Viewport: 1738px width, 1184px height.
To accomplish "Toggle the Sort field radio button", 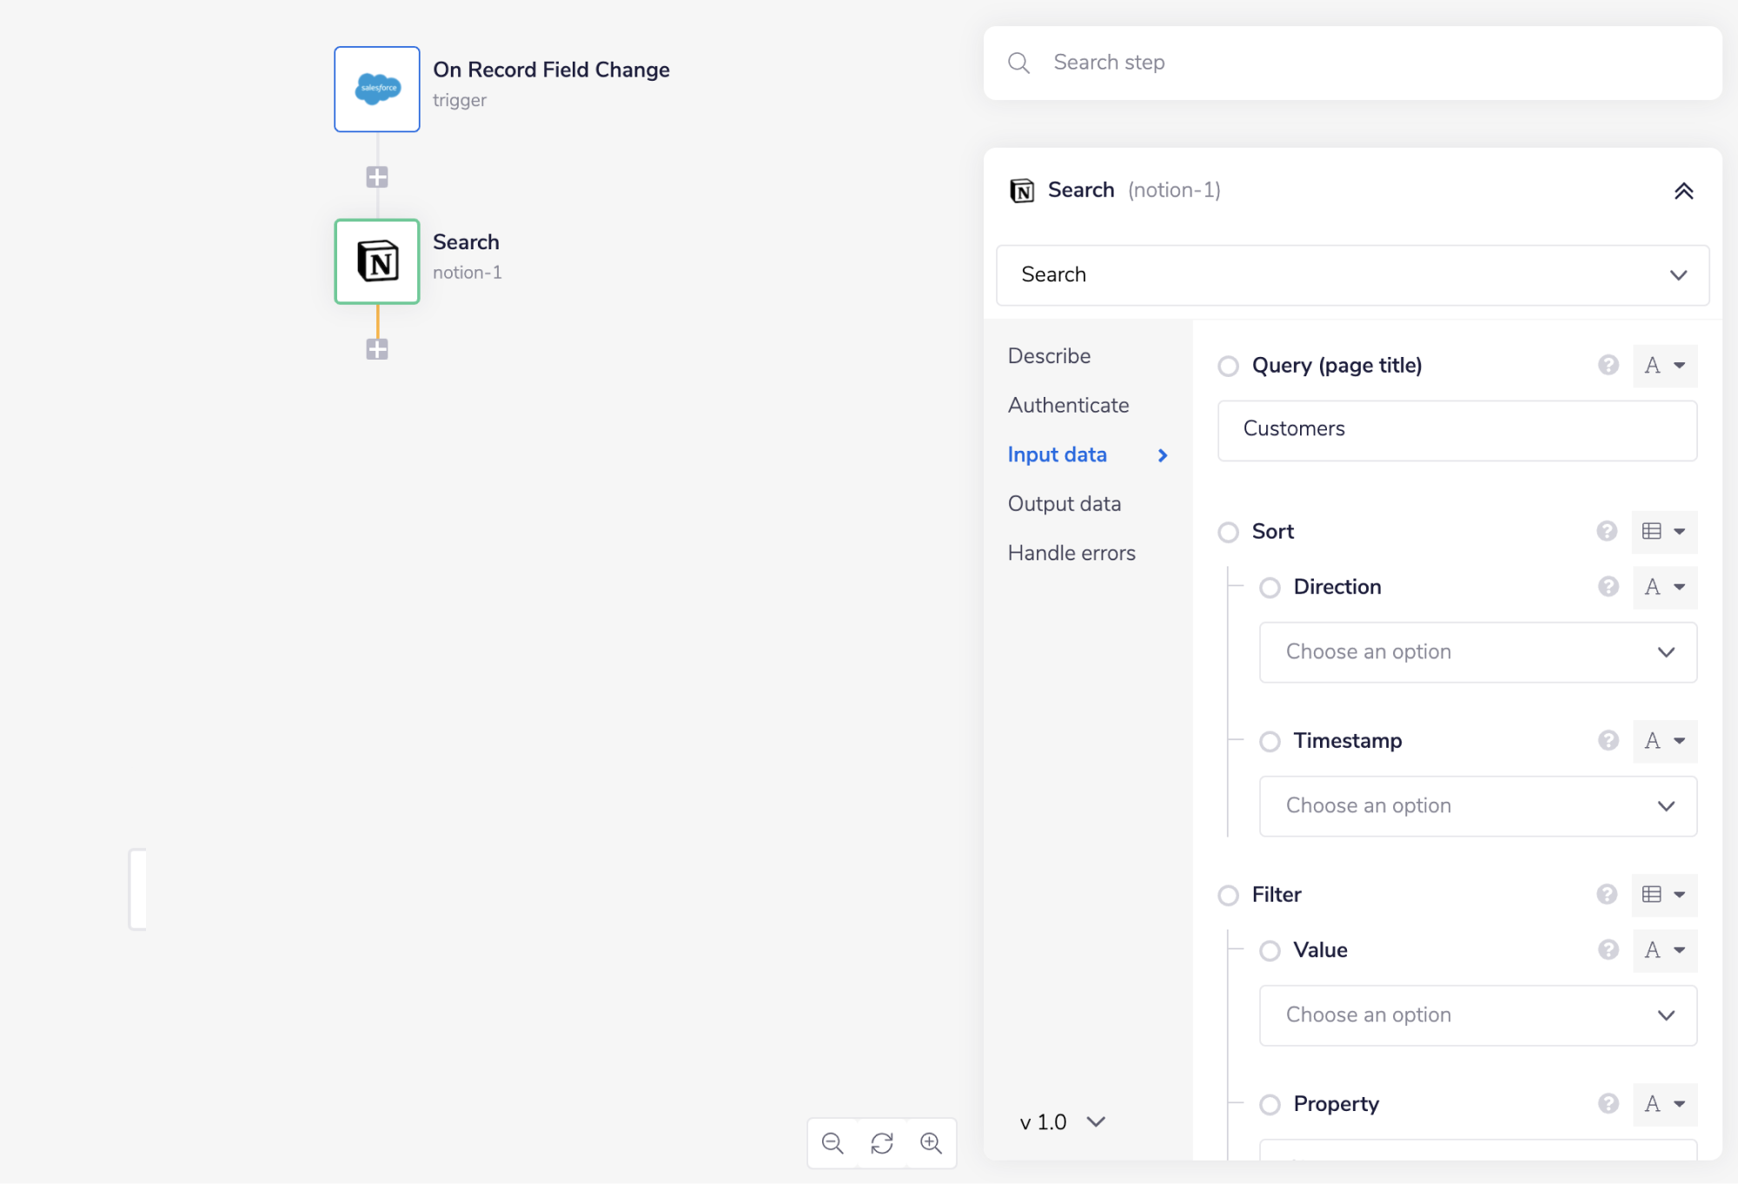I will pos(1228,532).
